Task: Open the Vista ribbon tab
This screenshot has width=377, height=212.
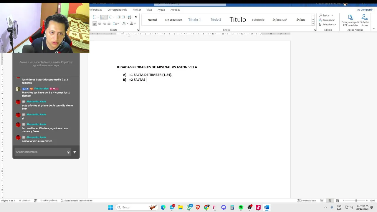Action: (149, 10)
